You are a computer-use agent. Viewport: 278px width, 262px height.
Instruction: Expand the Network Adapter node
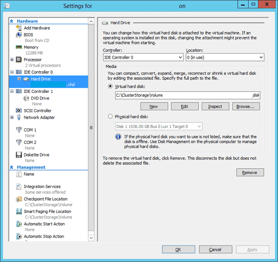12,117
